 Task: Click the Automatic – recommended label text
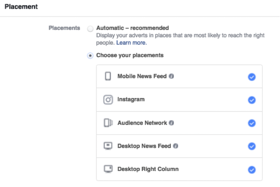[133, 28]
